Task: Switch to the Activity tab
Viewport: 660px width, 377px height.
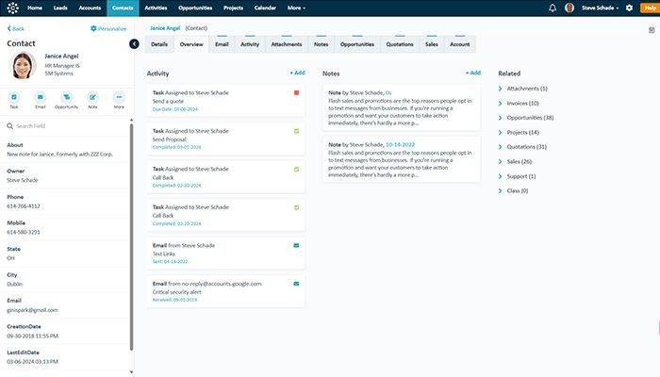Action: 250,44
